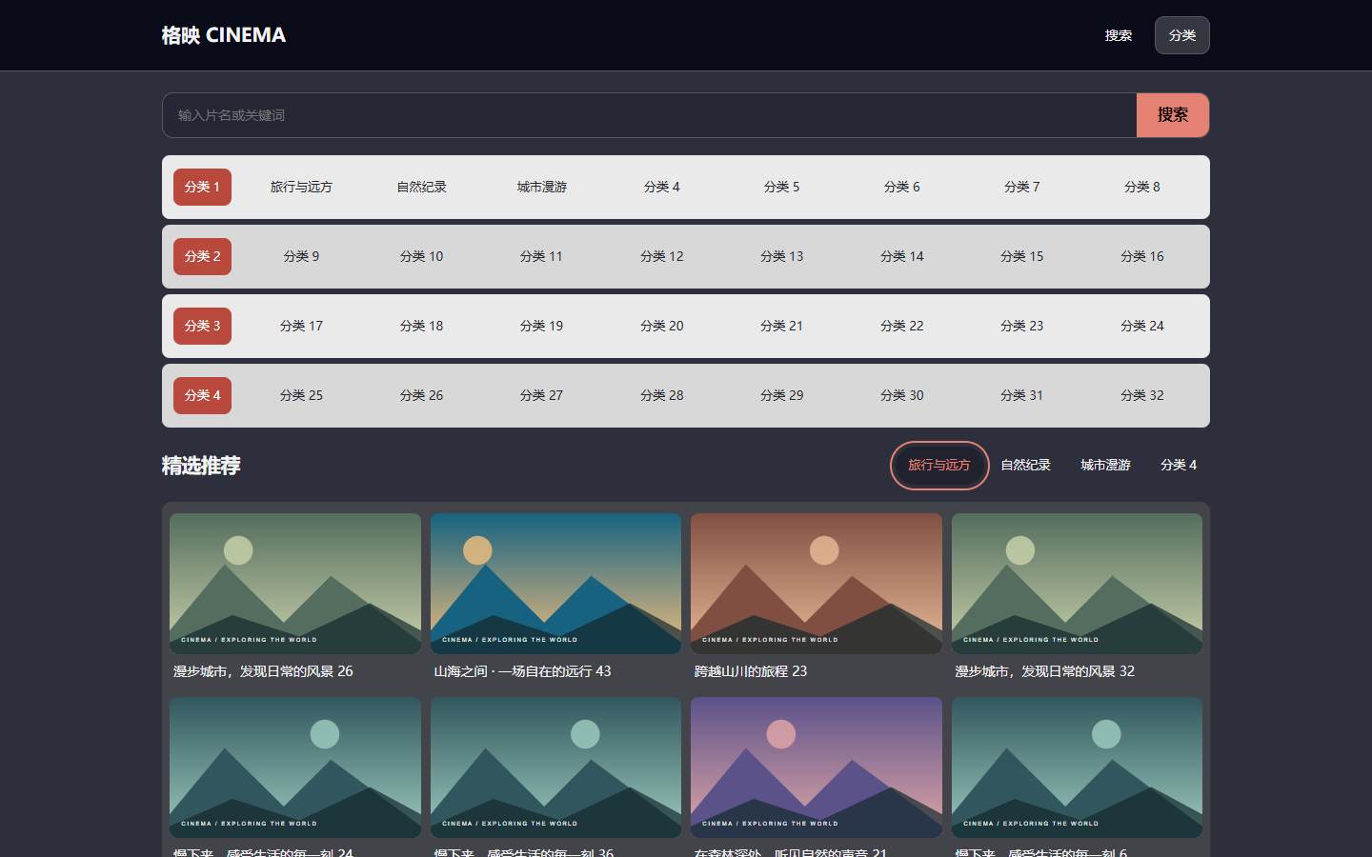This screenshot has width=1372, height=857.
Task: Open the 格映 CINEMA logo link
Action: coord(224,35)
